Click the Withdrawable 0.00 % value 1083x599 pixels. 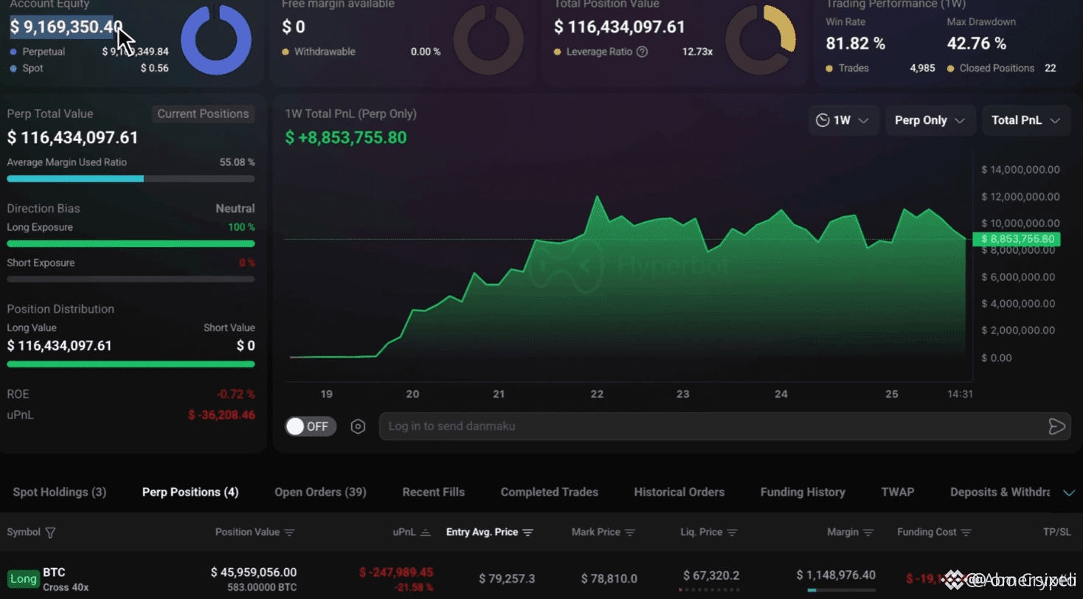426,52
